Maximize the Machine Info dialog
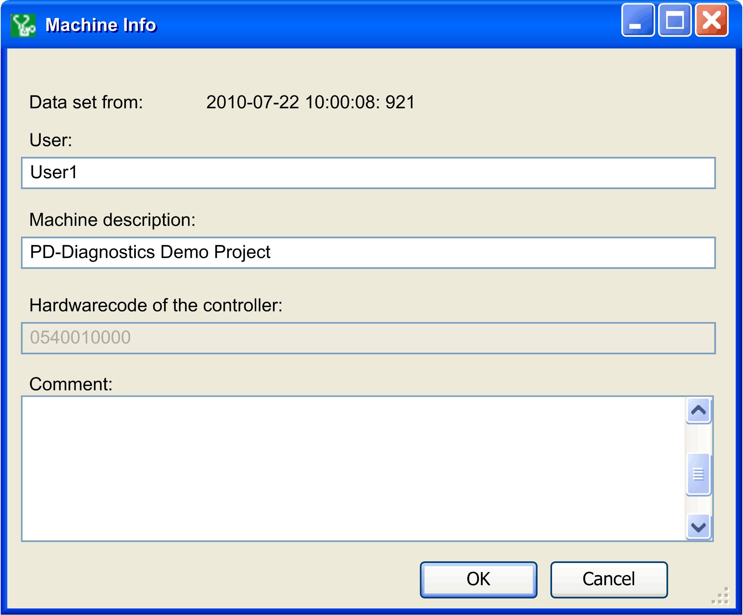Screen dimensions: 743x615 click(x=674, y=20)
